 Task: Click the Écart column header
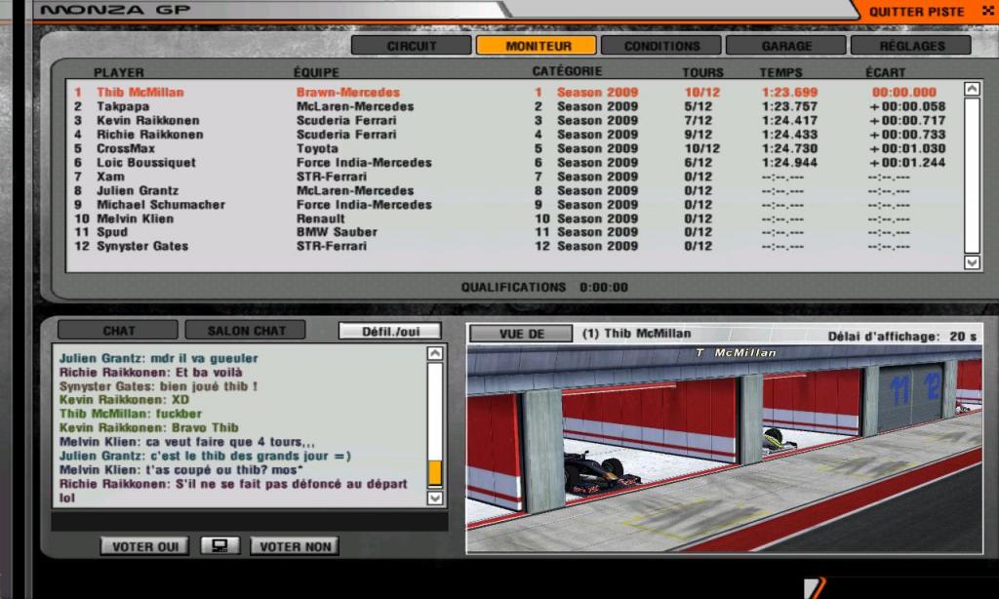coord(885,72)
